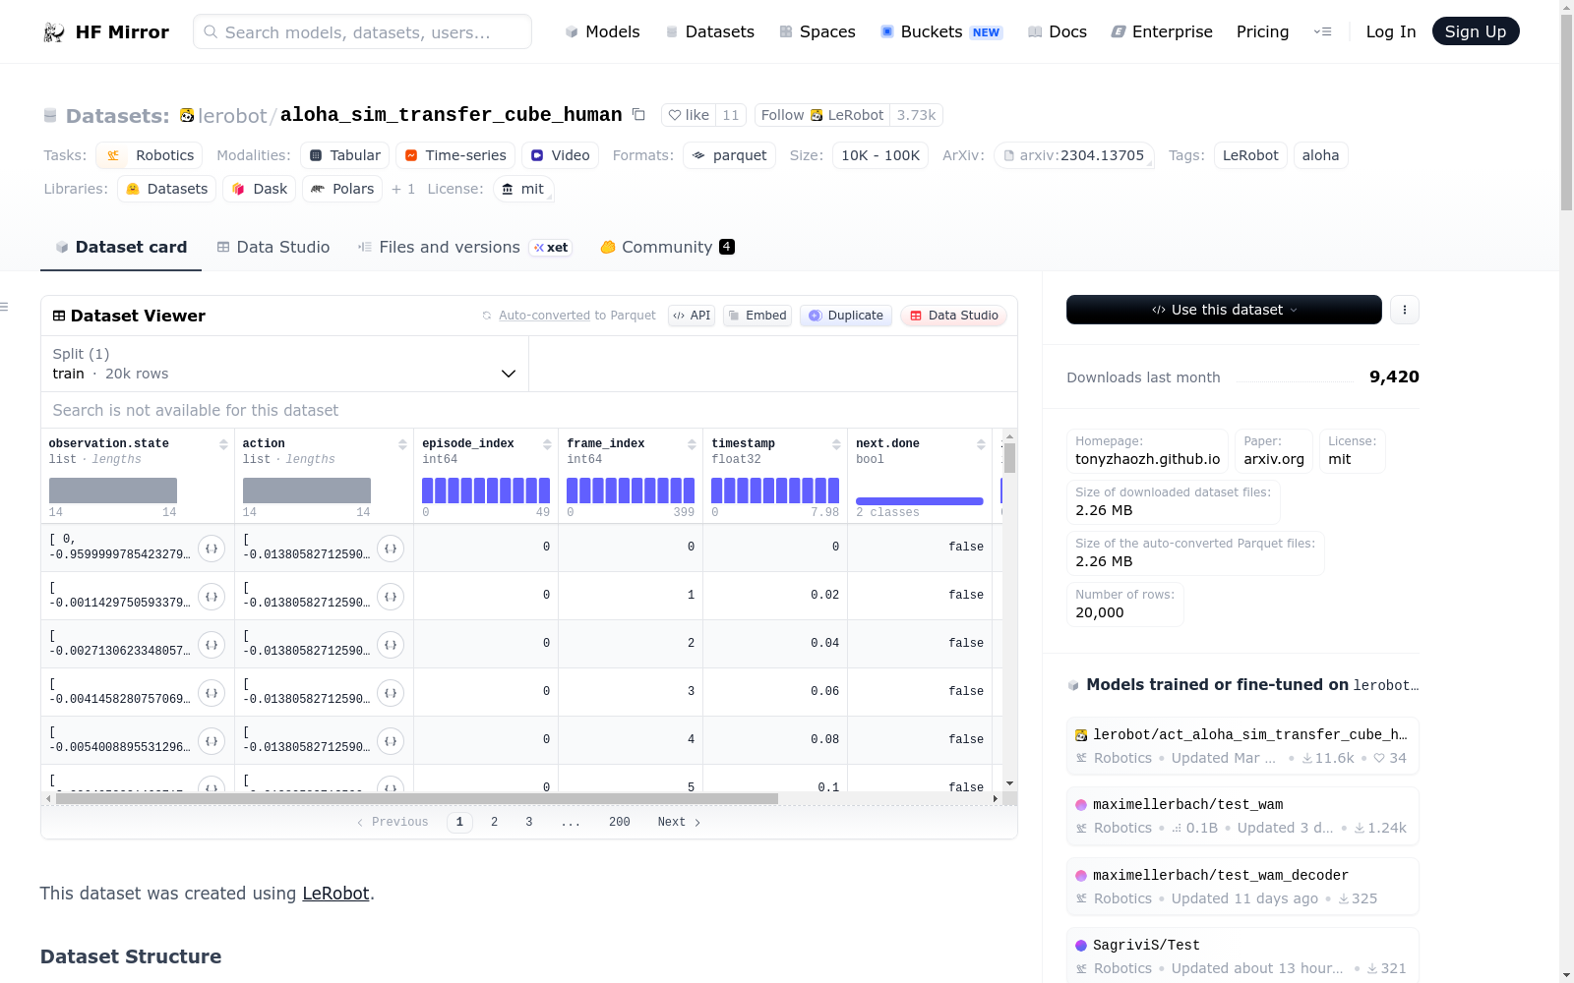
Task: Expand the action cell in frame 4 row
Action: click(x=391, y=741)
